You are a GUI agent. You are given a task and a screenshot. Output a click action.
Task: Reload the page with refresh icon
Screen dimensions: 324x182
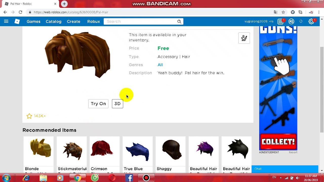click(x=21, y=12)
